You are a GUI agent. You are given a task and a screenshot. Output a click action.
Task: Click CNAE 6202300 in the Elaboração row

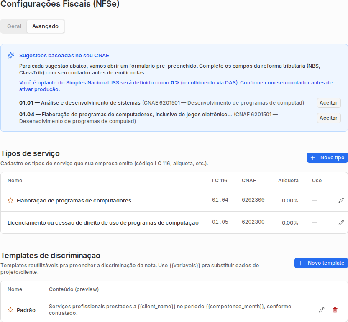pos(253,200)
